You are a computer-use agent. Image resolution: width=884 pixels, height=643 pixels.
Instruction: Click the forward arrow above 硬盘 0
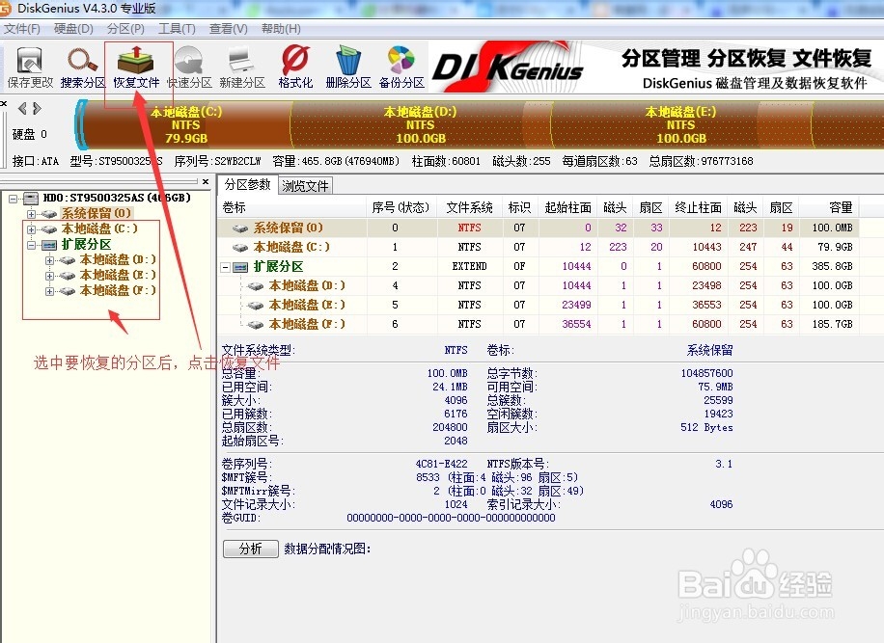[37, 108]
